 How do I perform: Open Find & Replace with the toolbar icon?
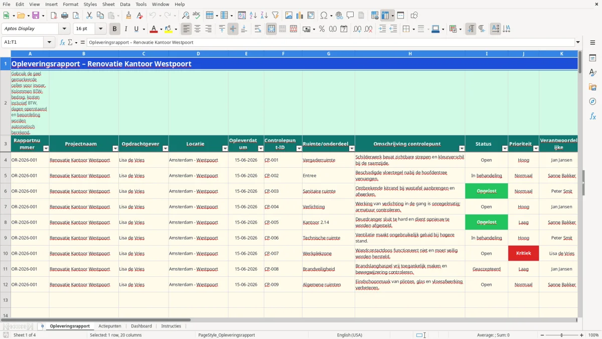(x=186, y=16)
